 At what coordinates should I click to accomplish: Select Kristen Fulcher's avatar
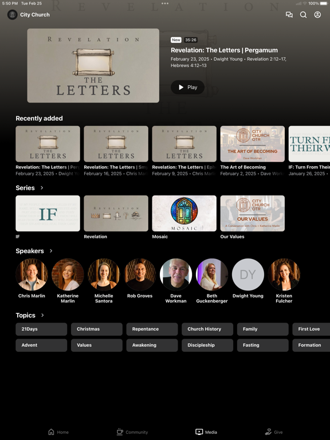(284, 274)
